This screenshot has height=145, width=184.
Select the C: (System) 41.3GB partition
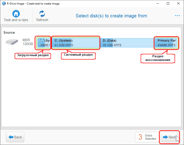point(75,43)
